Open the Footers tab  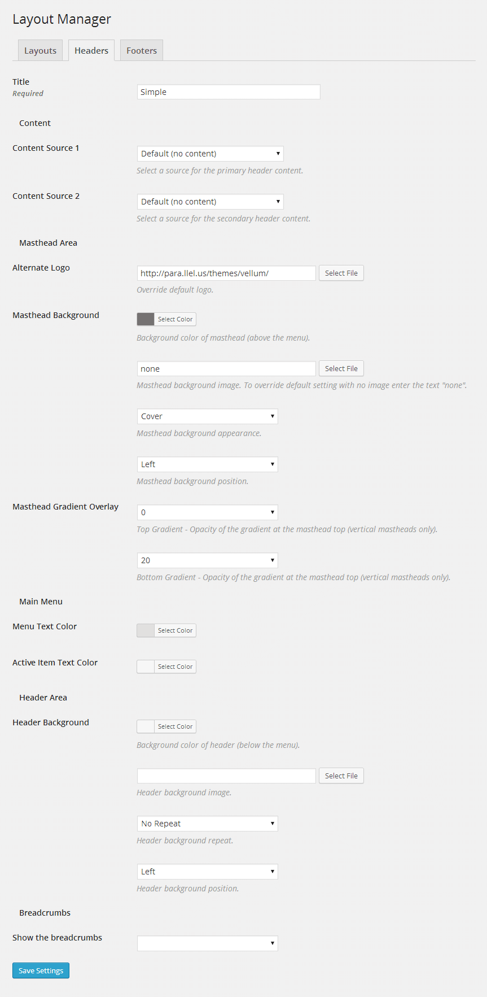coord(142,50)
